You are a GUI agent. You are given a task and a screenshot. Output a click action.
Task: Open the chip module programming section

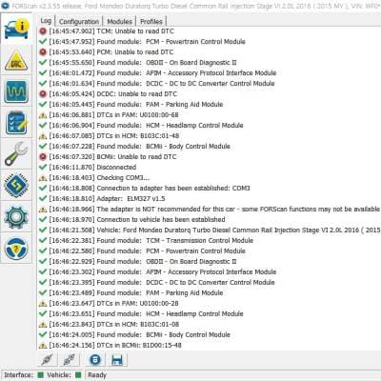click(16, 185)
